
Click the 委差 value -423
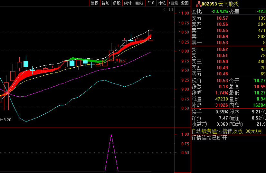tap(261, 12)
